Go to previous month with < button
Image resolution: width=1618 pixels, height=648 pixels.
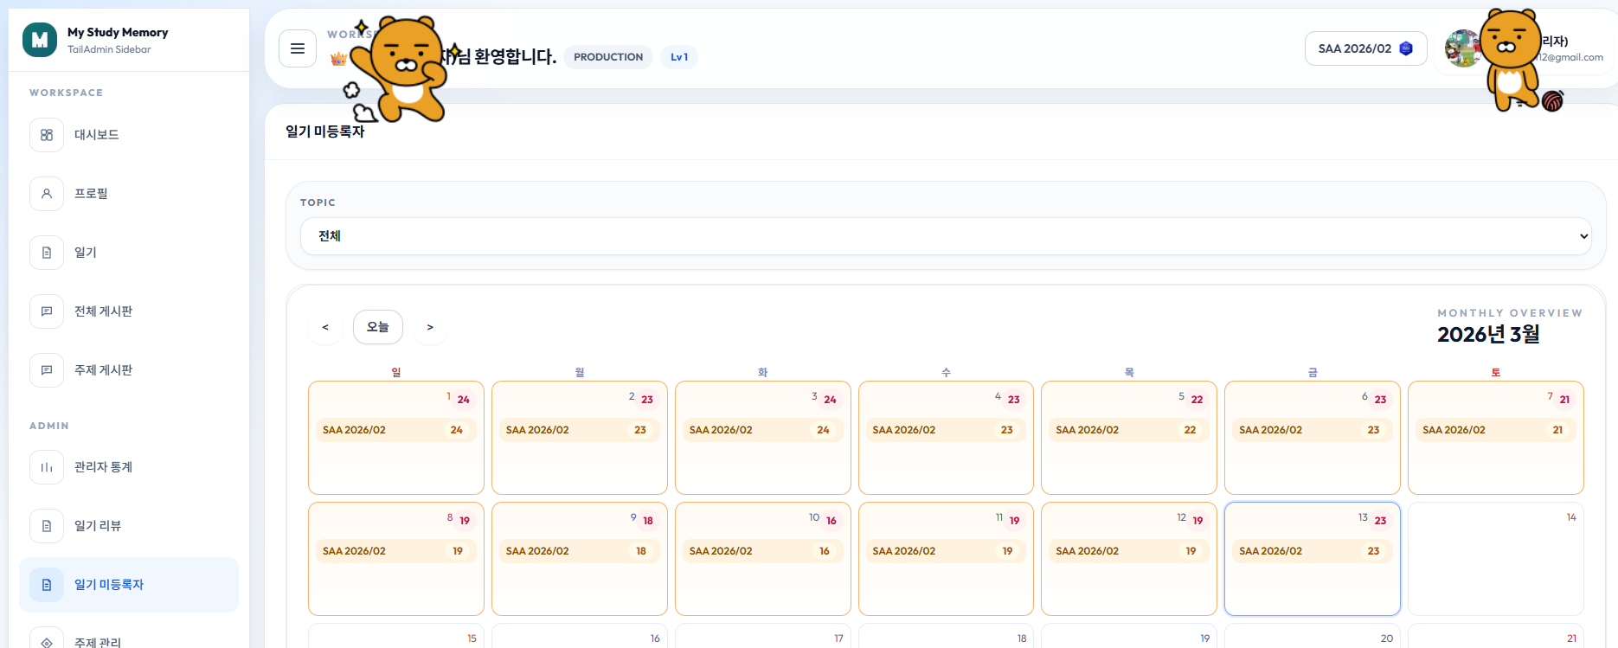325,327
